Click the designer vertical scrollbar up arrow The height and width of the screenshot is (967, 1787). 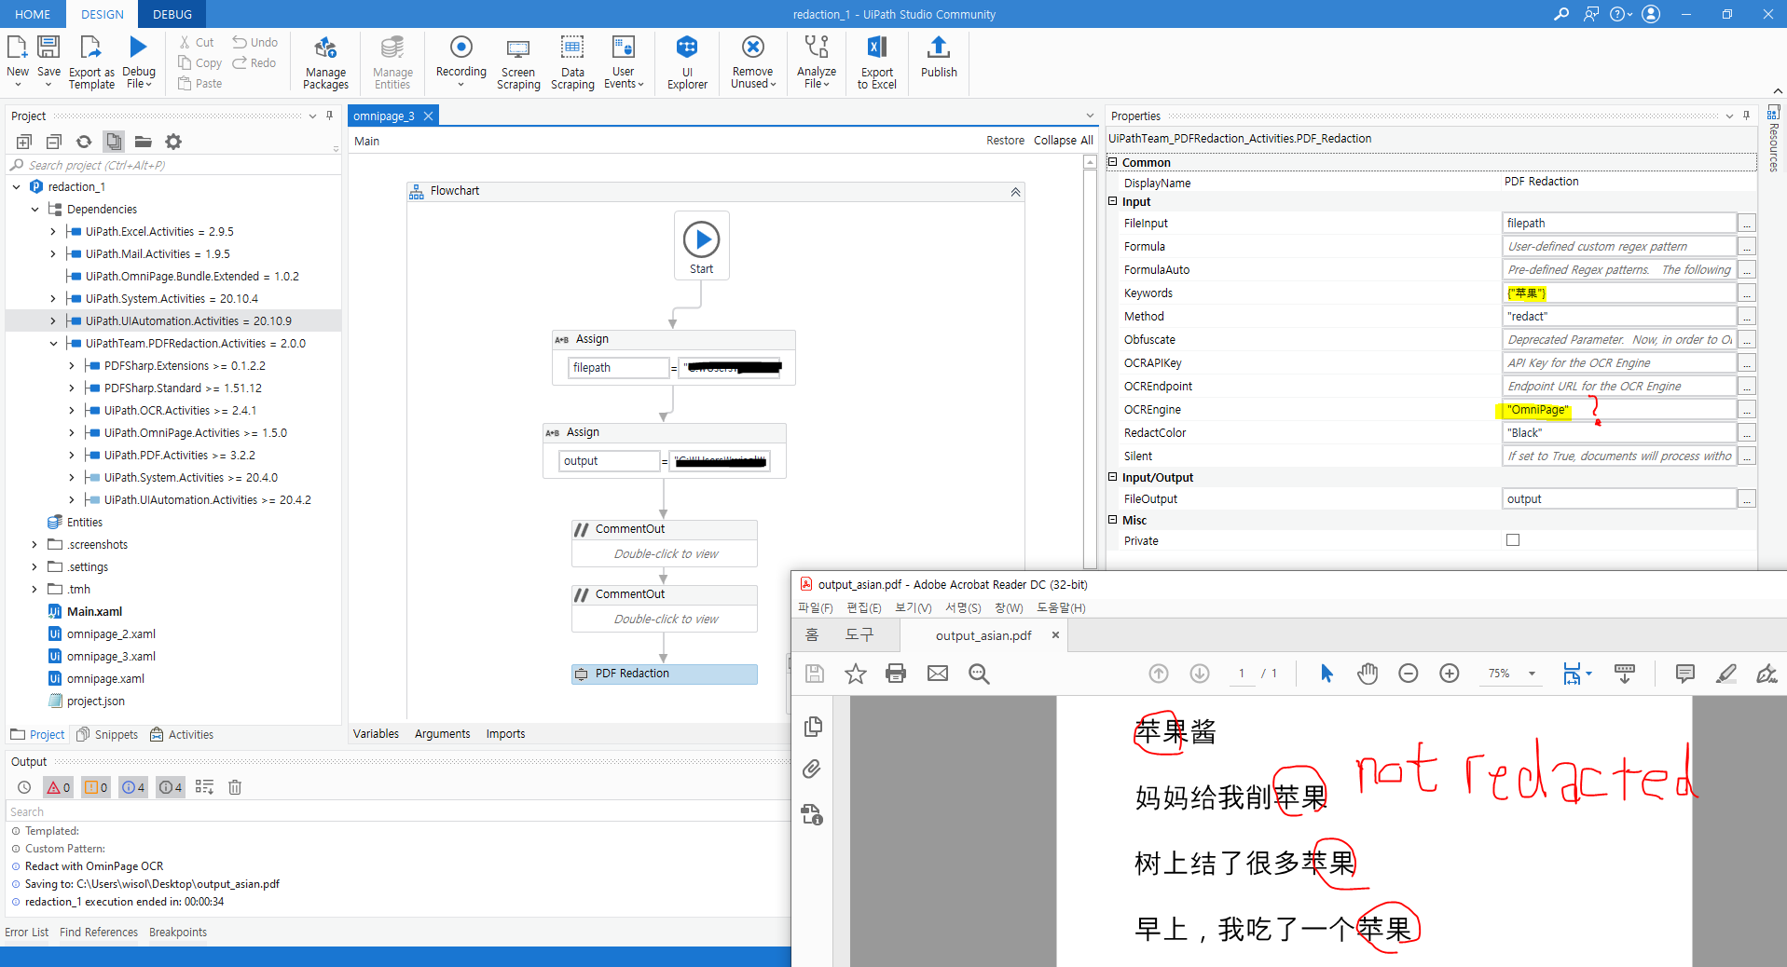tap(1090, 162)
